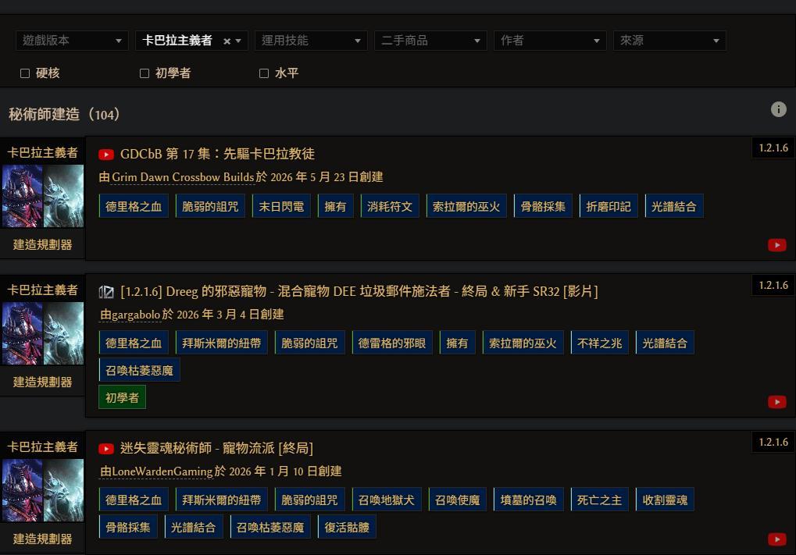
Task: Click forum icon before Dreeg 的邪惡寵物 title
Action: point(106,292)
